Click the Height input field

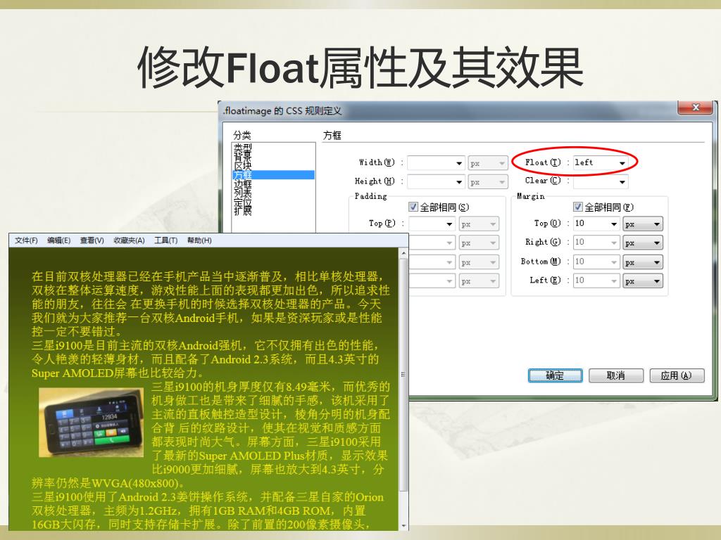(431, 182)
